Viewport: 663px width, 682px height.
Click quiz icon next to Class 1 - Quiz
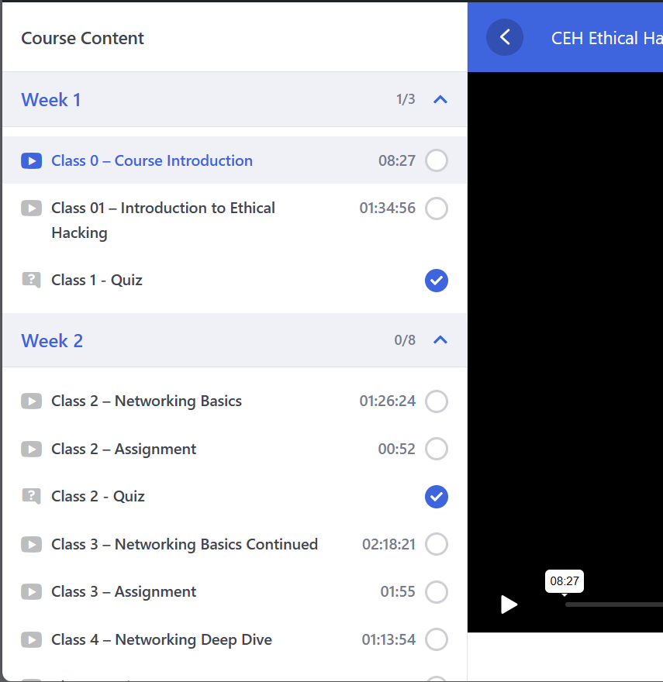click(x=31, y=280)
